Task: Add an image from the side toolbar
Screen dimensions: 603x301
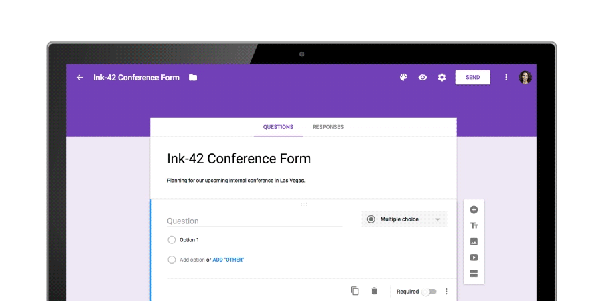Action: pos(474,241)
